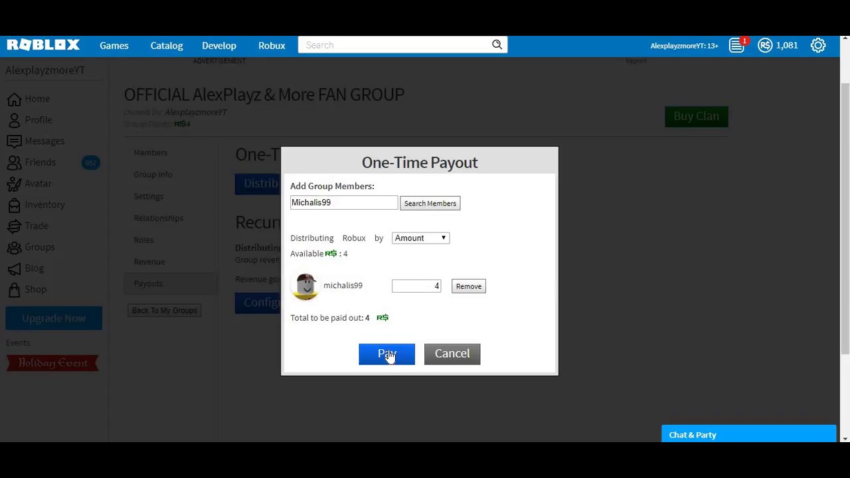850x478 pixels.
Task: Open Develop in the top navigation
Action: pyautogui.click(x=219, y=45)
